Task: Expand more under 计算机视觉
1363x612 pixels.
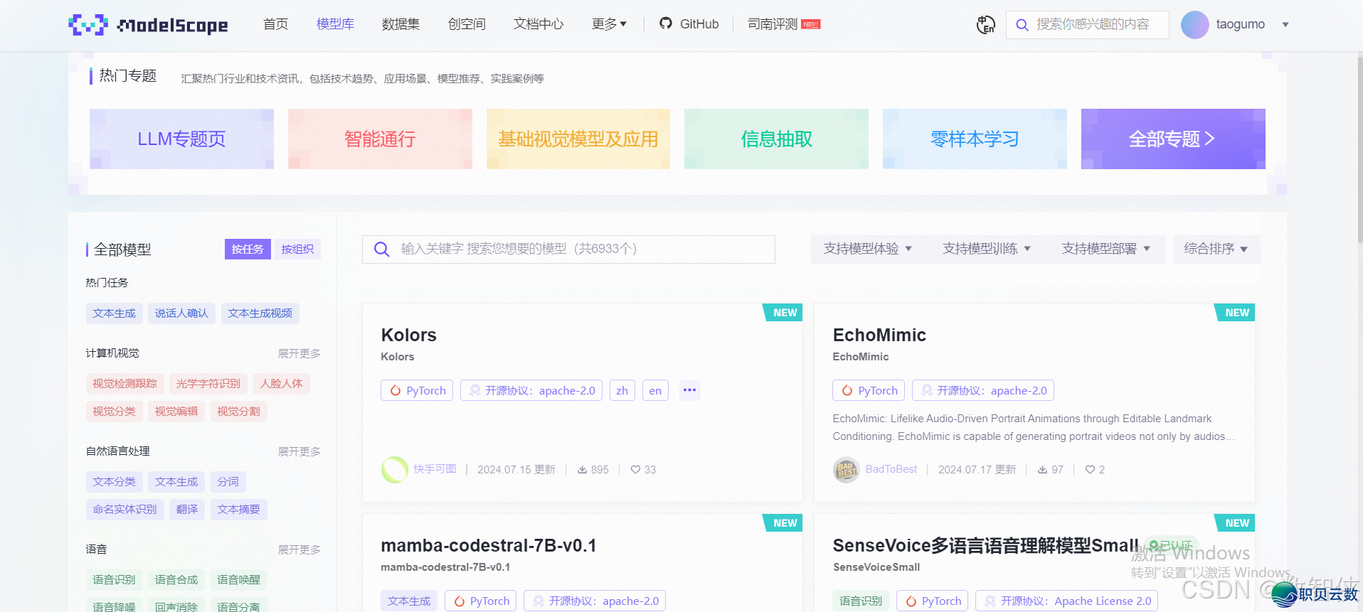Action: point(299,353)
